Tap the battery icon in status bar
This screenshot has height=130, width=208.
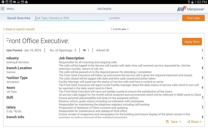[193, 2]
